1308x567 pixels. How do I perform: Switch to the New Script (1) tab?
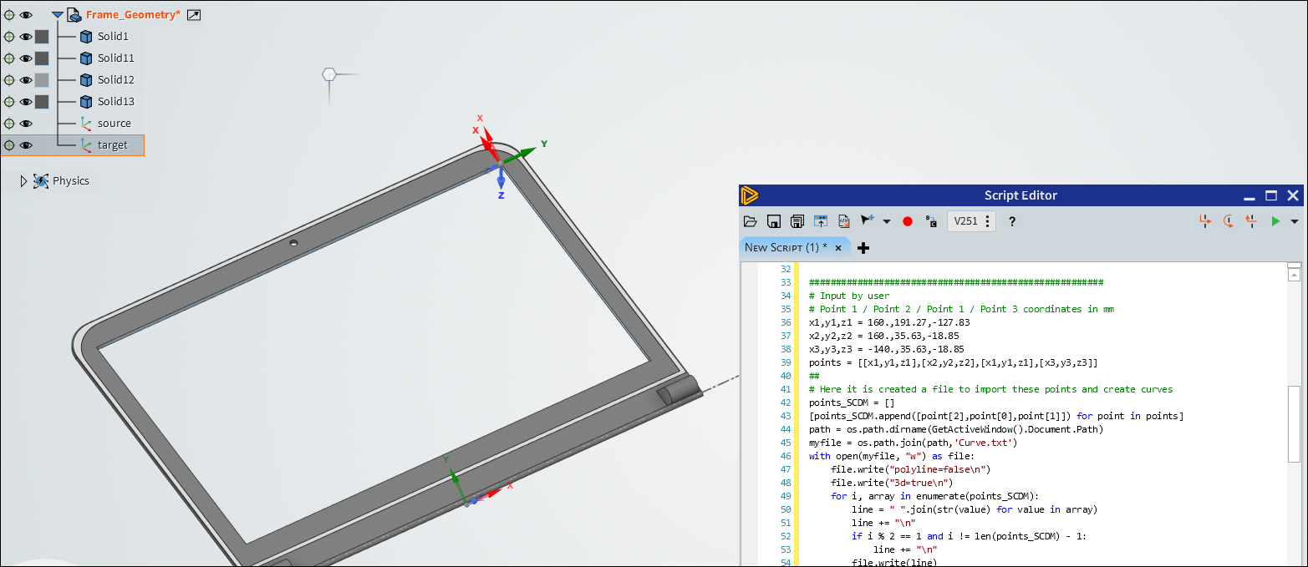(x=786, y=248)
